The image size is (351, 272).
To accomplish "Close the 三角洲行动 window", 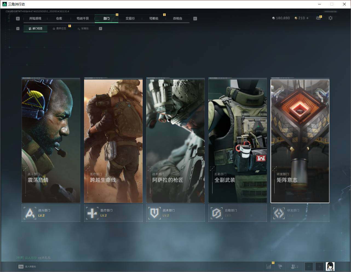I will [344, 4].
